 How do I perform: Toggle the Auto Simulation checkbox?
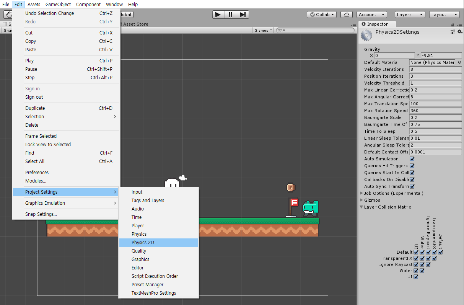(412, 159)
